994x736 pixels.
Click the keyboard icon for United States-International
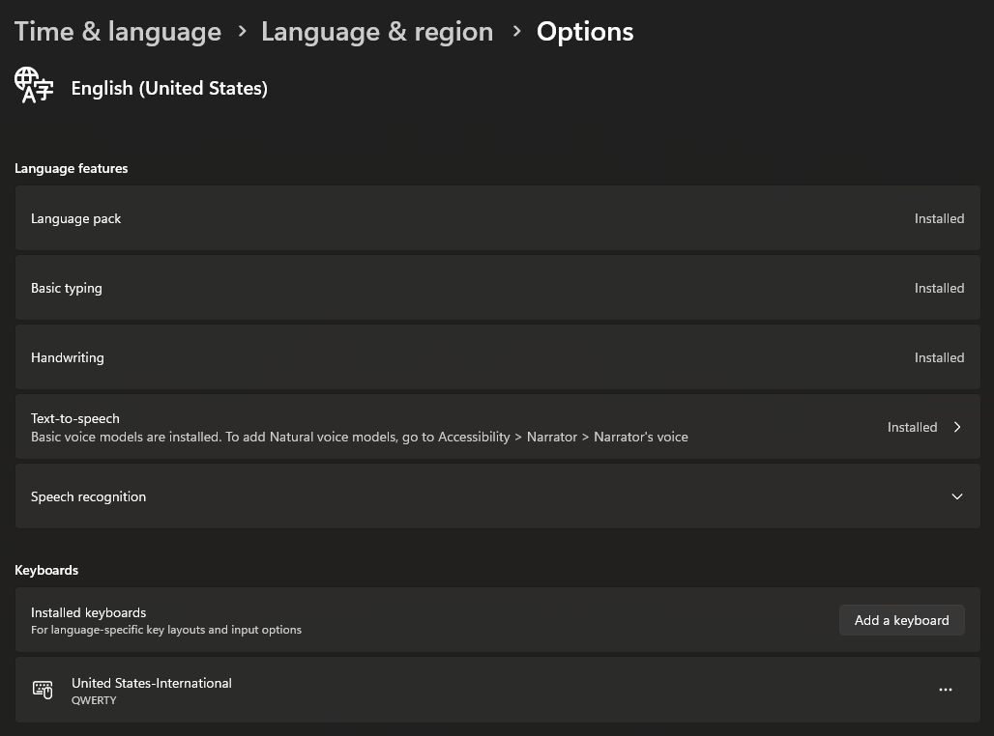pyautogui.click(x=43, y=690)
